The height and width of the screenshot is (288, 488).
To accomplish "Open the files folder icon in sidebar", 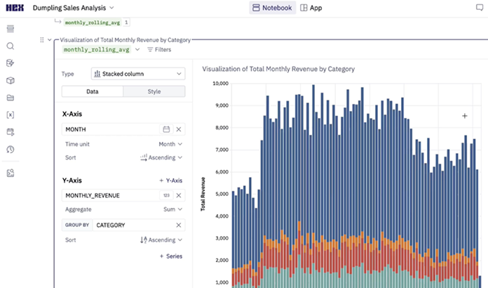I will point(11,98).
